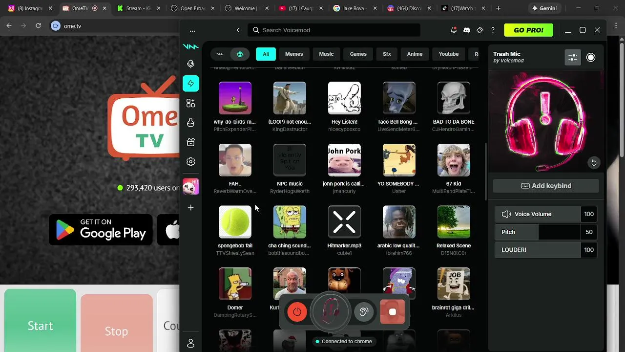Play the Relaxed Scene sound

click(454, 222)
